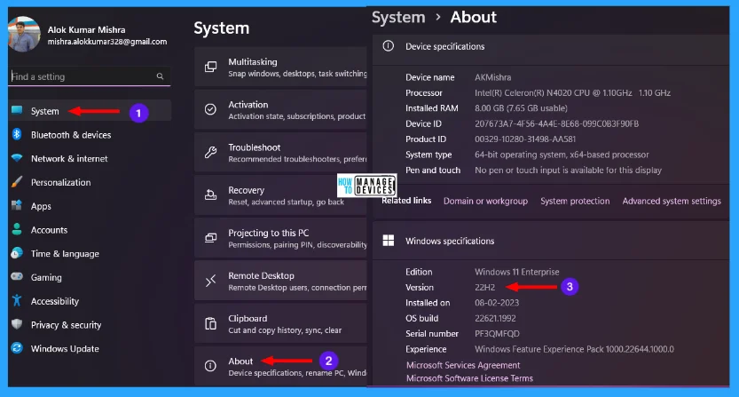Click the Time & language globe icon
Screen dimensions: 739x397
17,253
